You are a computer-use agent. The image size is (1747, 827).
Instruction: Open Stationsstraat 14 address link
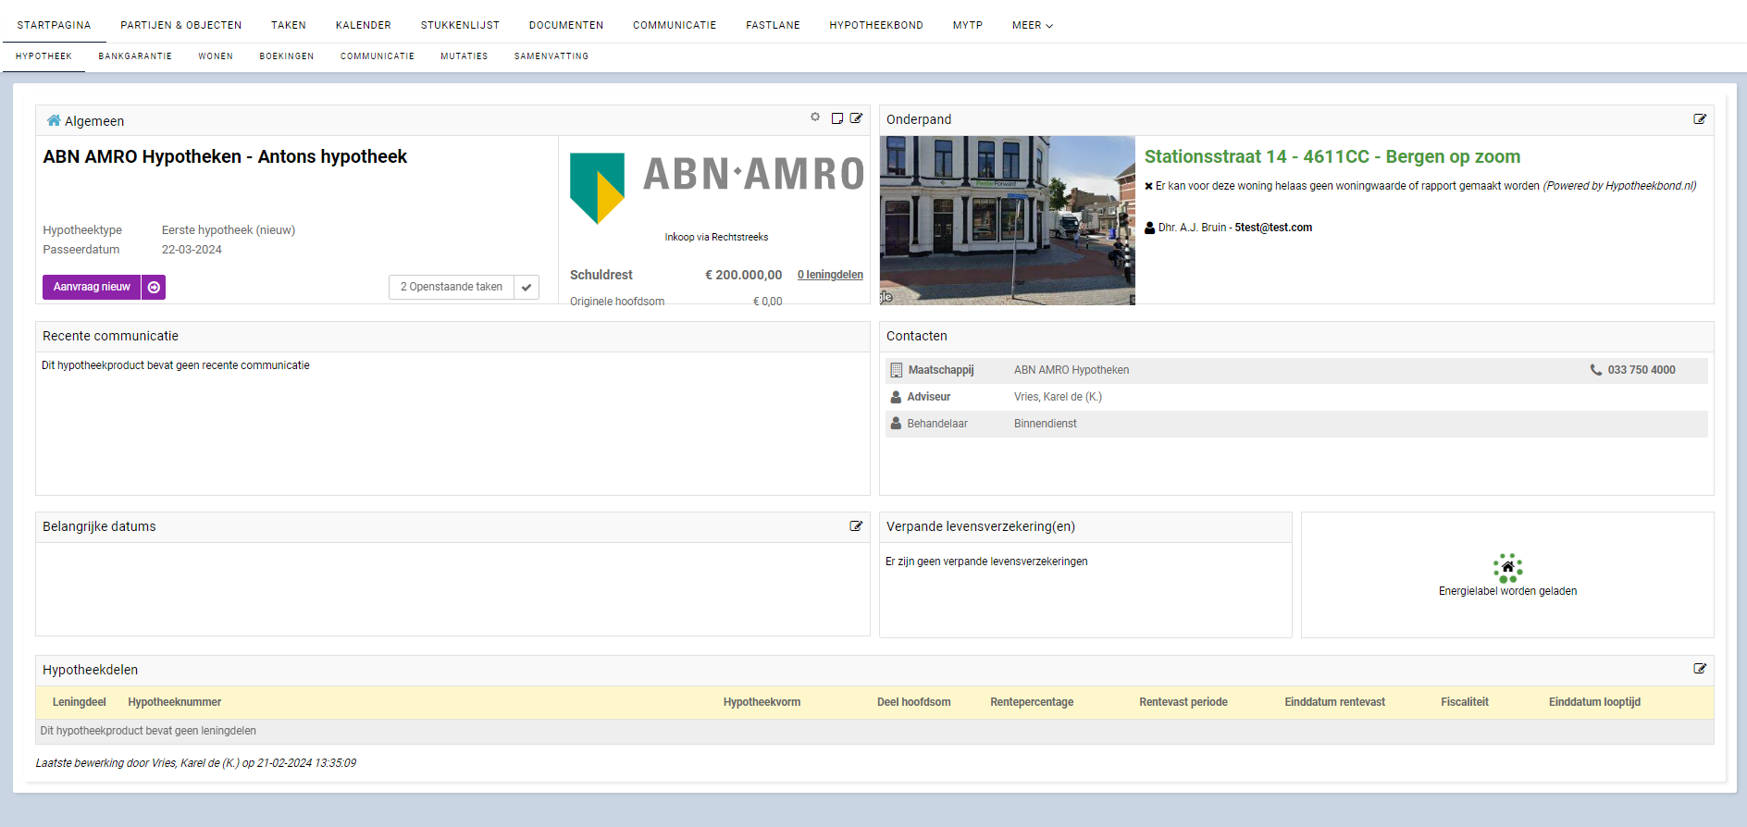1332,156
